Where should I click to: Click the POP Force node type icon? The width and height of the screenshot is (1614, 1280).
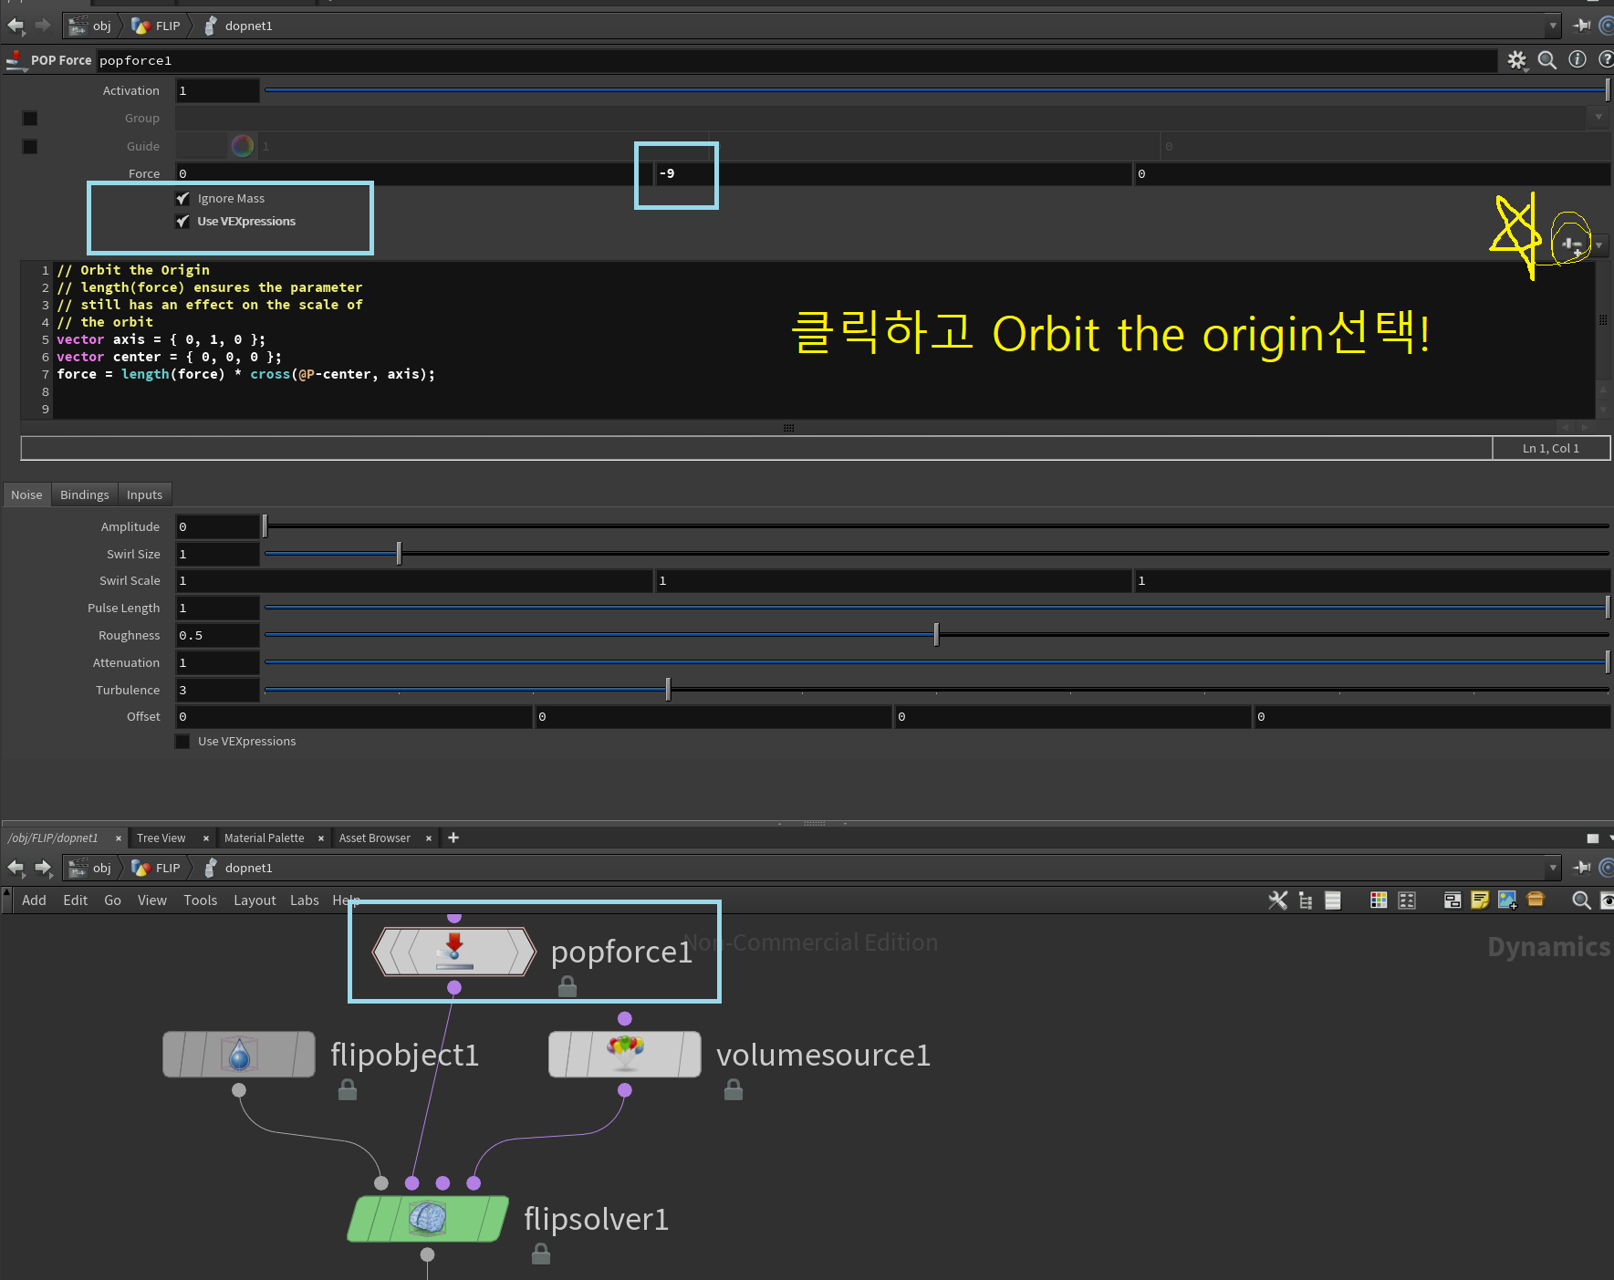pos(16,60)
